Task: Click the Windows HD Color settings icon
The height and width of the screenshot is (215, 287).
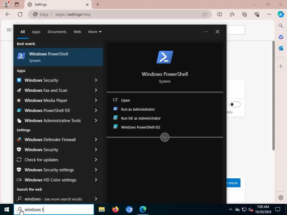Action: (19, 180)
